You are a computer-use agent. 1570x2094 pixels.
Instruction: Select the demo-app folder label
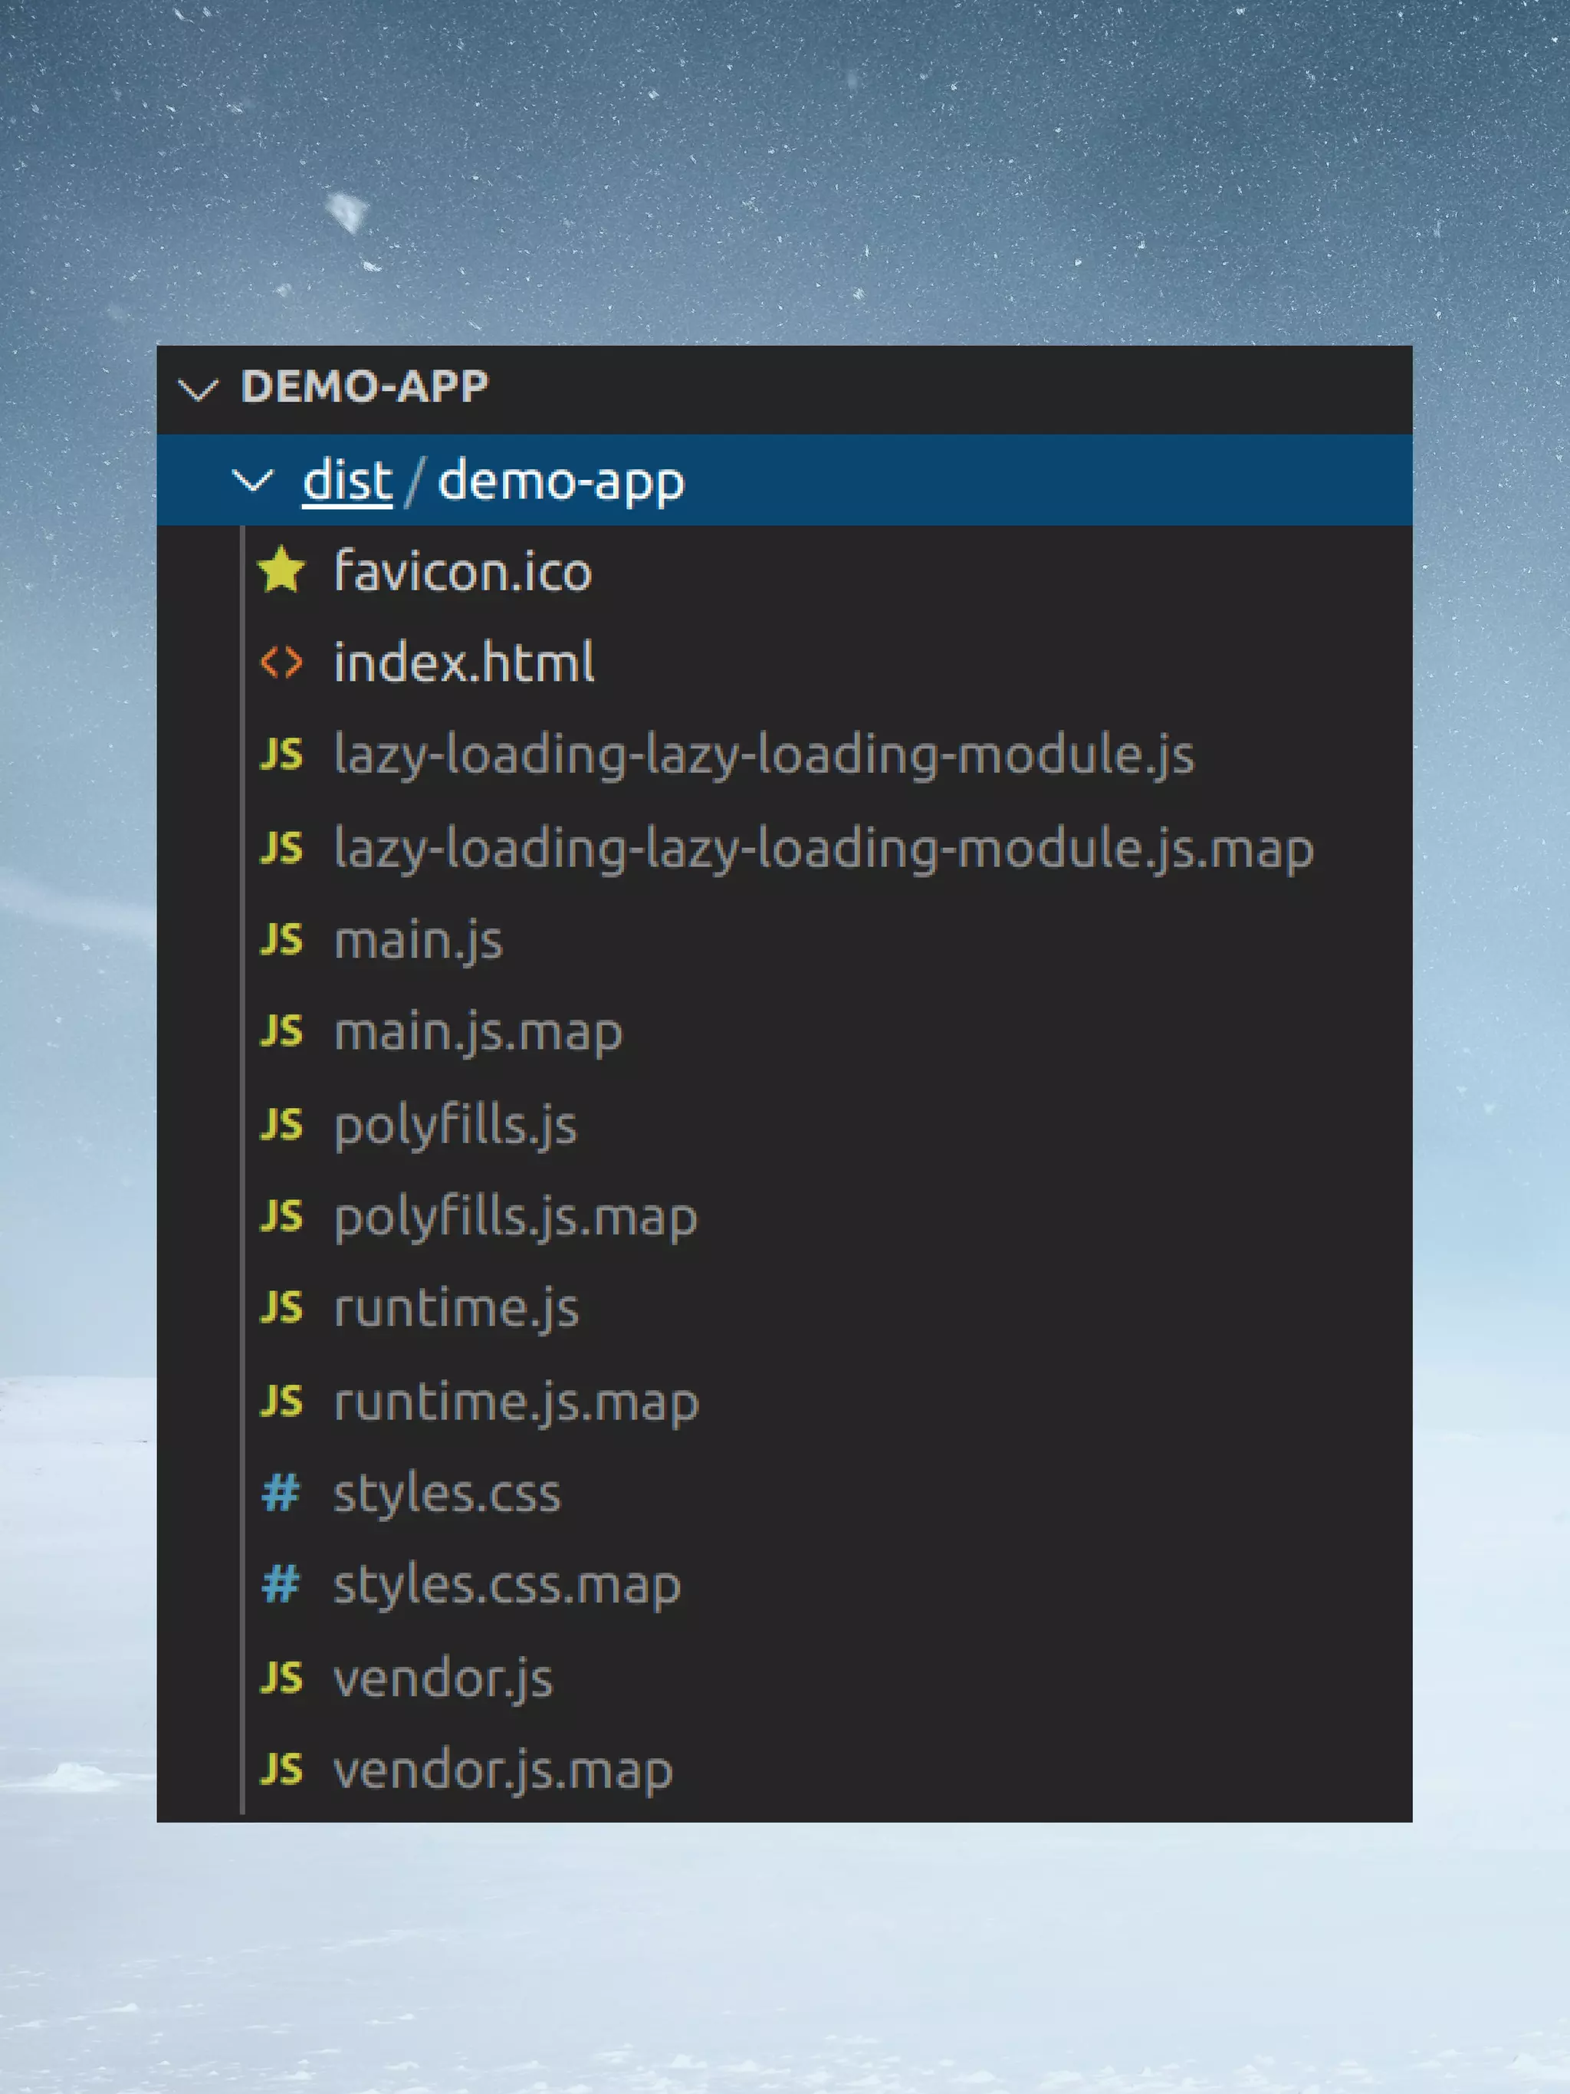point(560,481)
